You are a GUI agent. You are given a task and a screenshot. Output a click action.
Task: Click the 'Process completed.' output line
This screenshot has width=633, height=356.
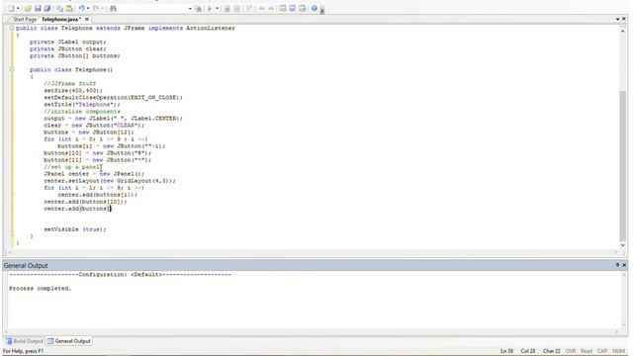pos(40,288)
